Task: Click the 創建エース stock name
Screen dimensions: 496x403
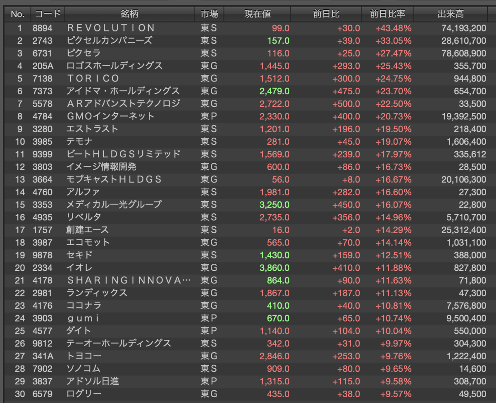Action: (88, 230)
